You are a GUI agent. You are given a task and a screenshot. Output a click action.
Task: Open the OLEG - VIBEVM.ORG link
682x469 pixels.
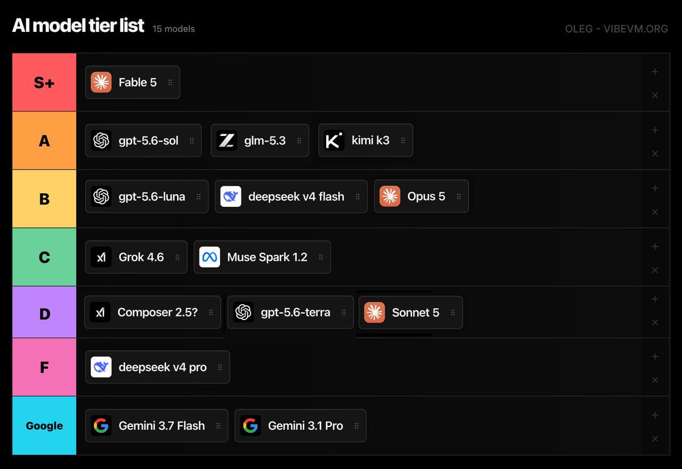(617, 28)
